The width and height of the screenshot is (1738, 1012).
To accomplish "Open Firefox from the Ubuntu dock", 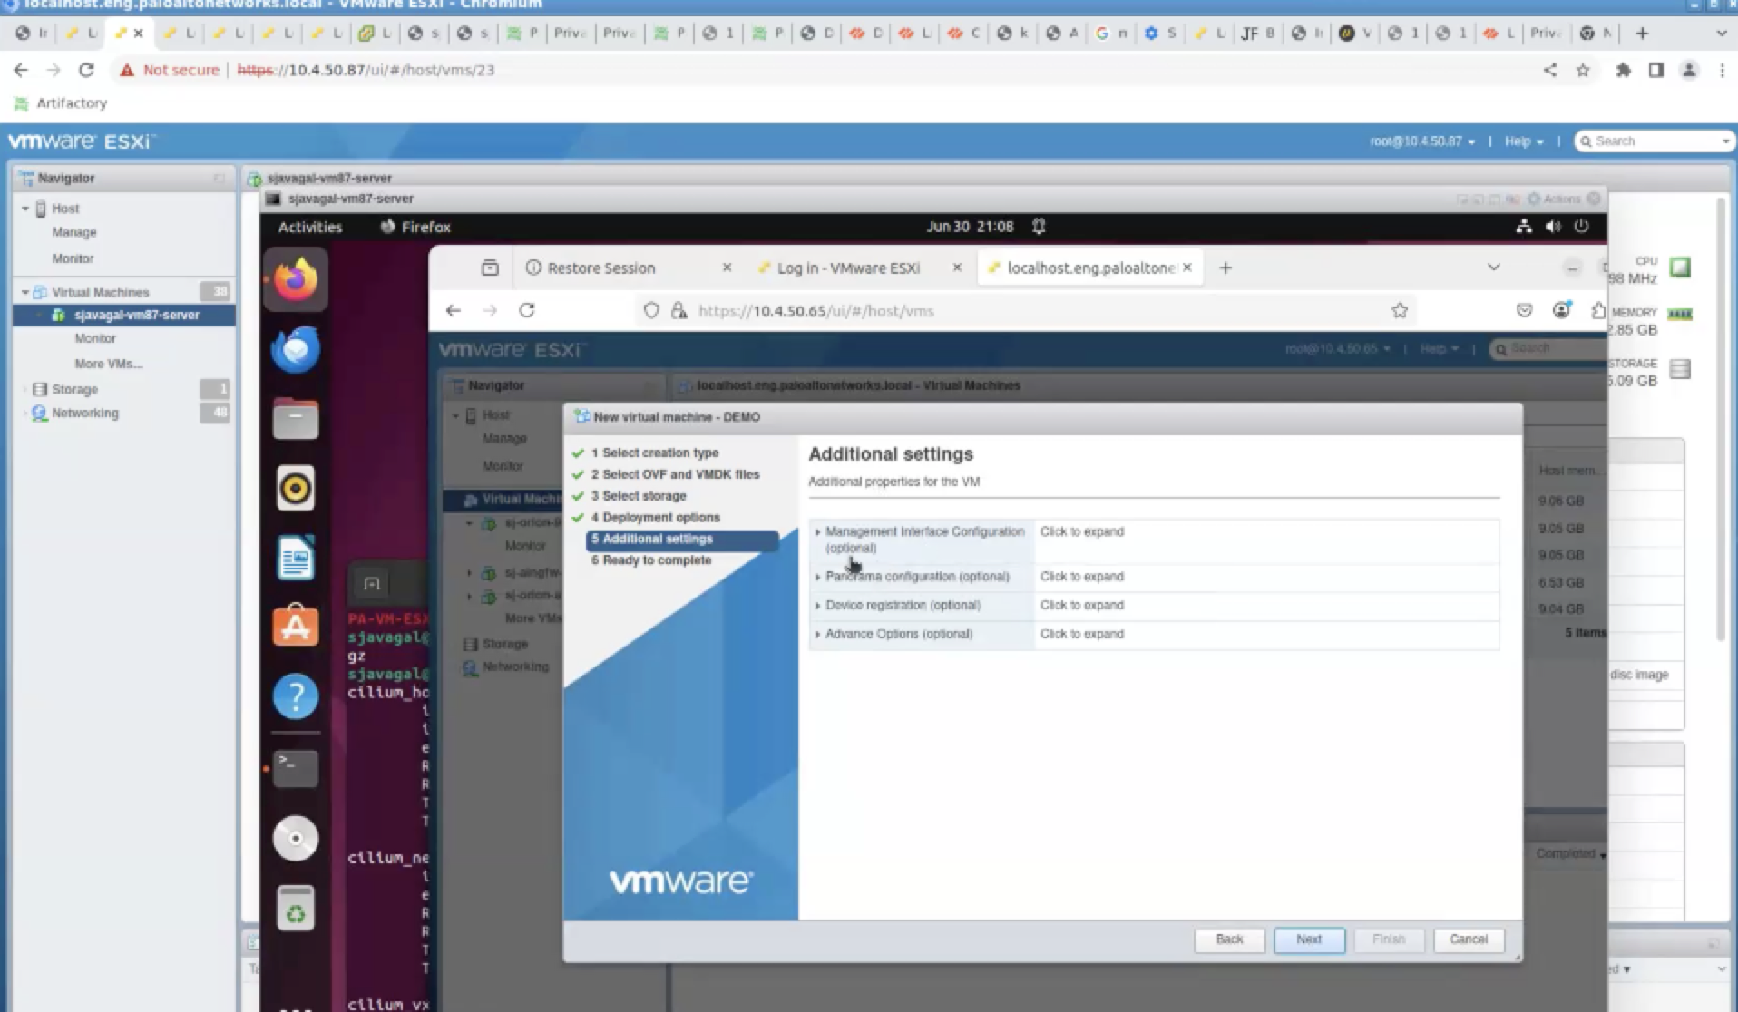I will (296, 279).
